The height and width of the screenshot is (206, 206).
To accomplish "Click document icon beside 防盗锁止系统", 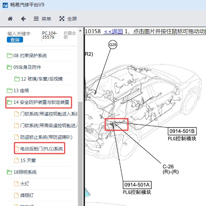I will [17, 137].
